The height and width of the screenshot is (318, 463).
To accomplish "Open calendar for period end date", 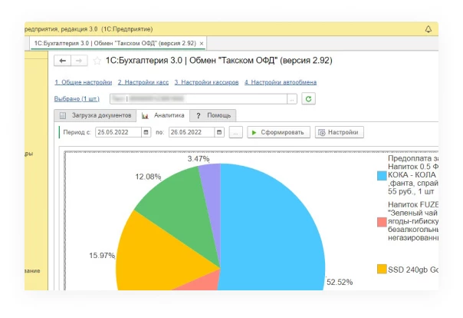I will [220, 132].
